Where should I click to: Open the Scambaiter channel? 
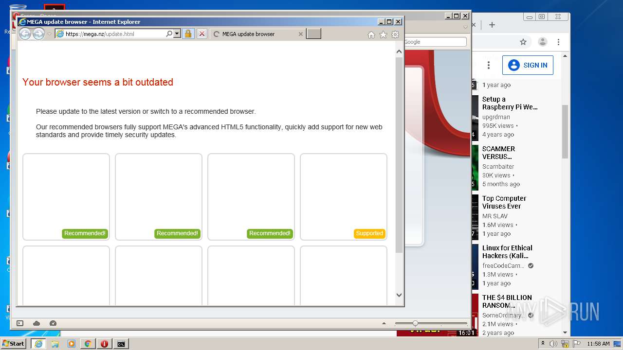tap(498, 167)
